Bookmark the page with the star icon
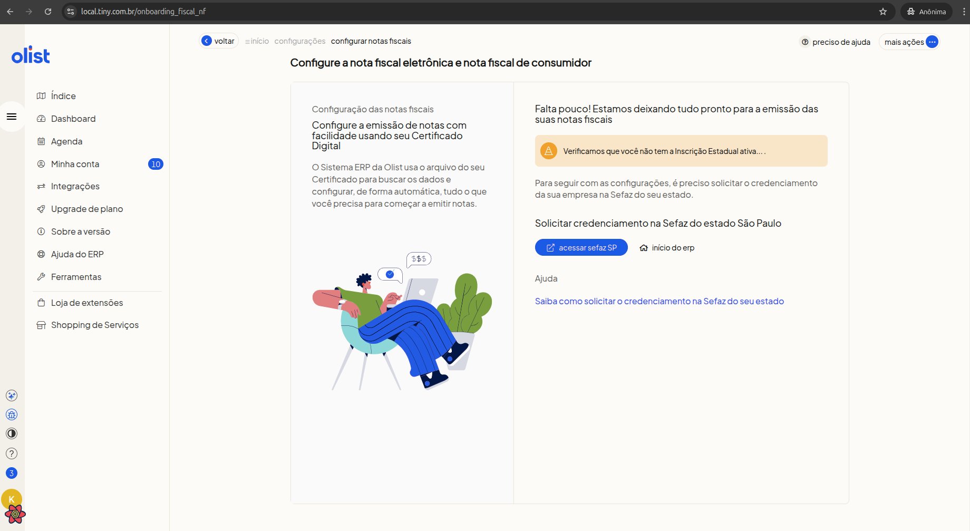 (883, 12)
